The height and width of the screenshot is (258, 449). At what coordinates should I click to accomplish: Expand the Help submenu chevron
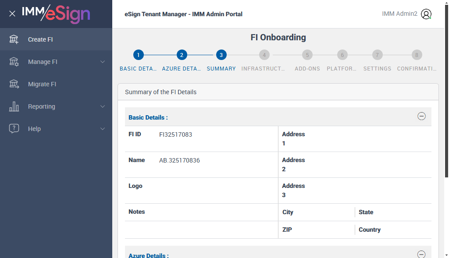[x=103, y=129]
